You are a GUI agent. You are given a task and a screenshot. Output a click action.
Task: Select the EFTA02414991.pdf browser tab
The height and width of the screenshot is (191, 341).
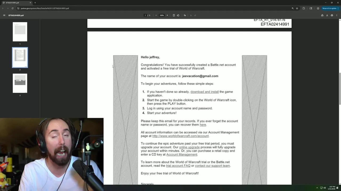tap(17, 3)
